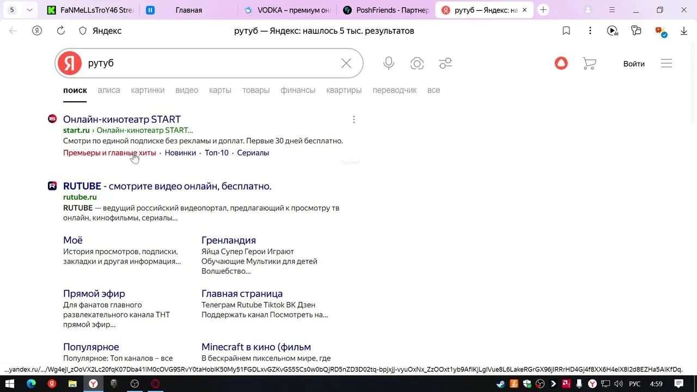Open the Прямой эфир sitelink
The height and width of the screenshot is (392, 697).
click(94, 293)
